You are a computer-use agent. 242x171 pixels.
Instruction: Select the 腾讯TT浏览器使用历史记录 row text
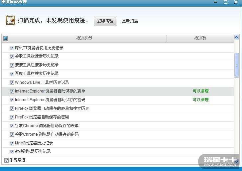pos(39,48)
